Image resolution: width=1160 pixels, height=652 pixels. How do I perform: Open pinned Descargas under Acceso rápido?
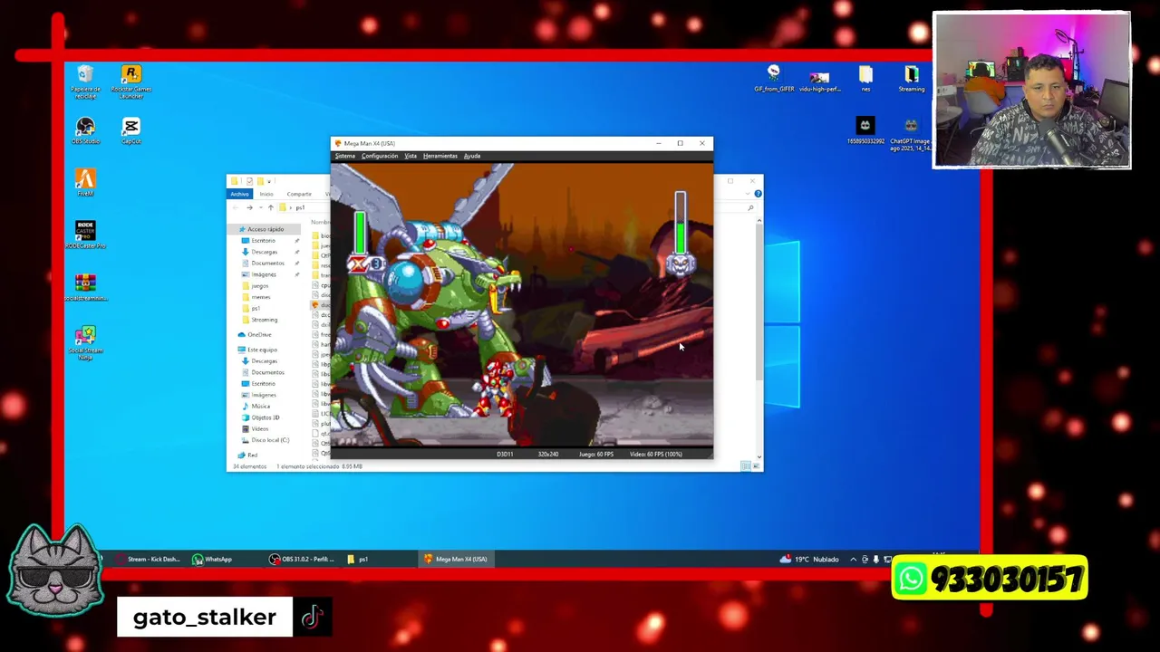(x=264, y=252)
